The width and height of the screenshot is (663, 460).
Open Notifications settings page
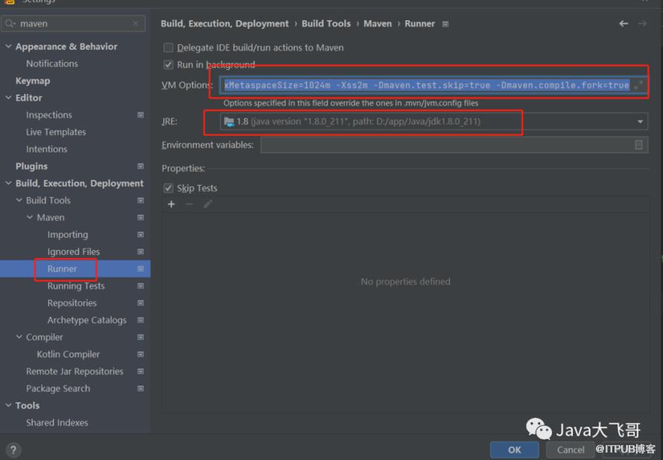click(52, 63)
